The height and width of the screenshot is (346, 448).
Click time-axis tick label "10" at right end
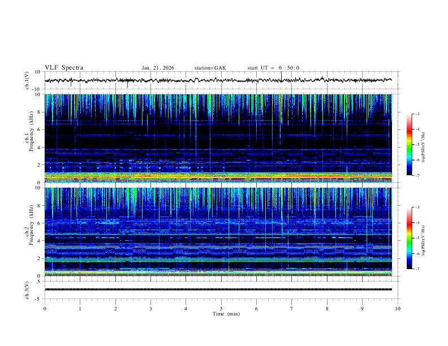click(x=398, y=309)
